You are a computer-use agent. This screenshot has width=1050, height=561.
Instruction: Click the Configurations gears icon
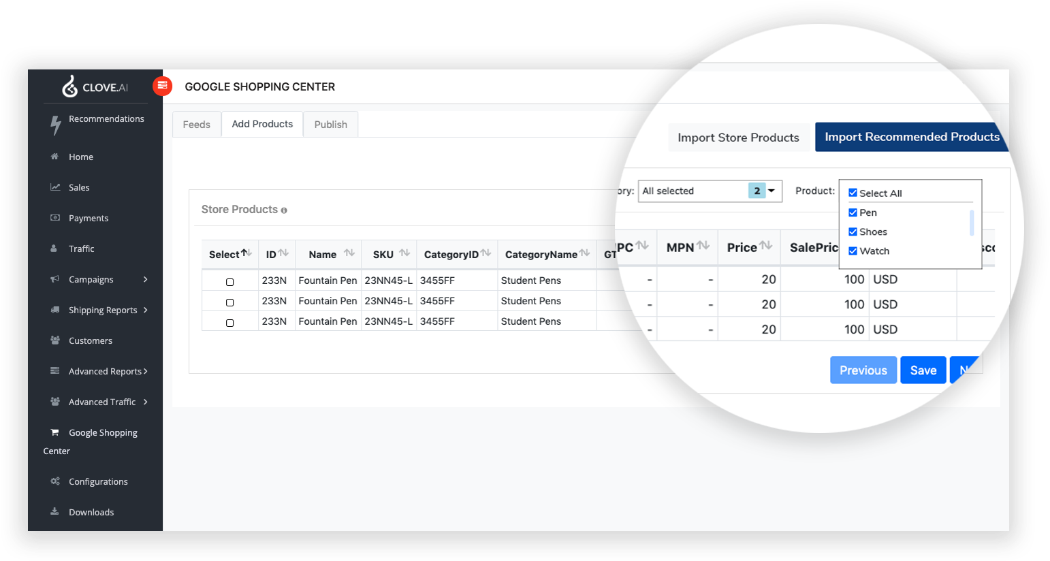[x=55, y=481]
